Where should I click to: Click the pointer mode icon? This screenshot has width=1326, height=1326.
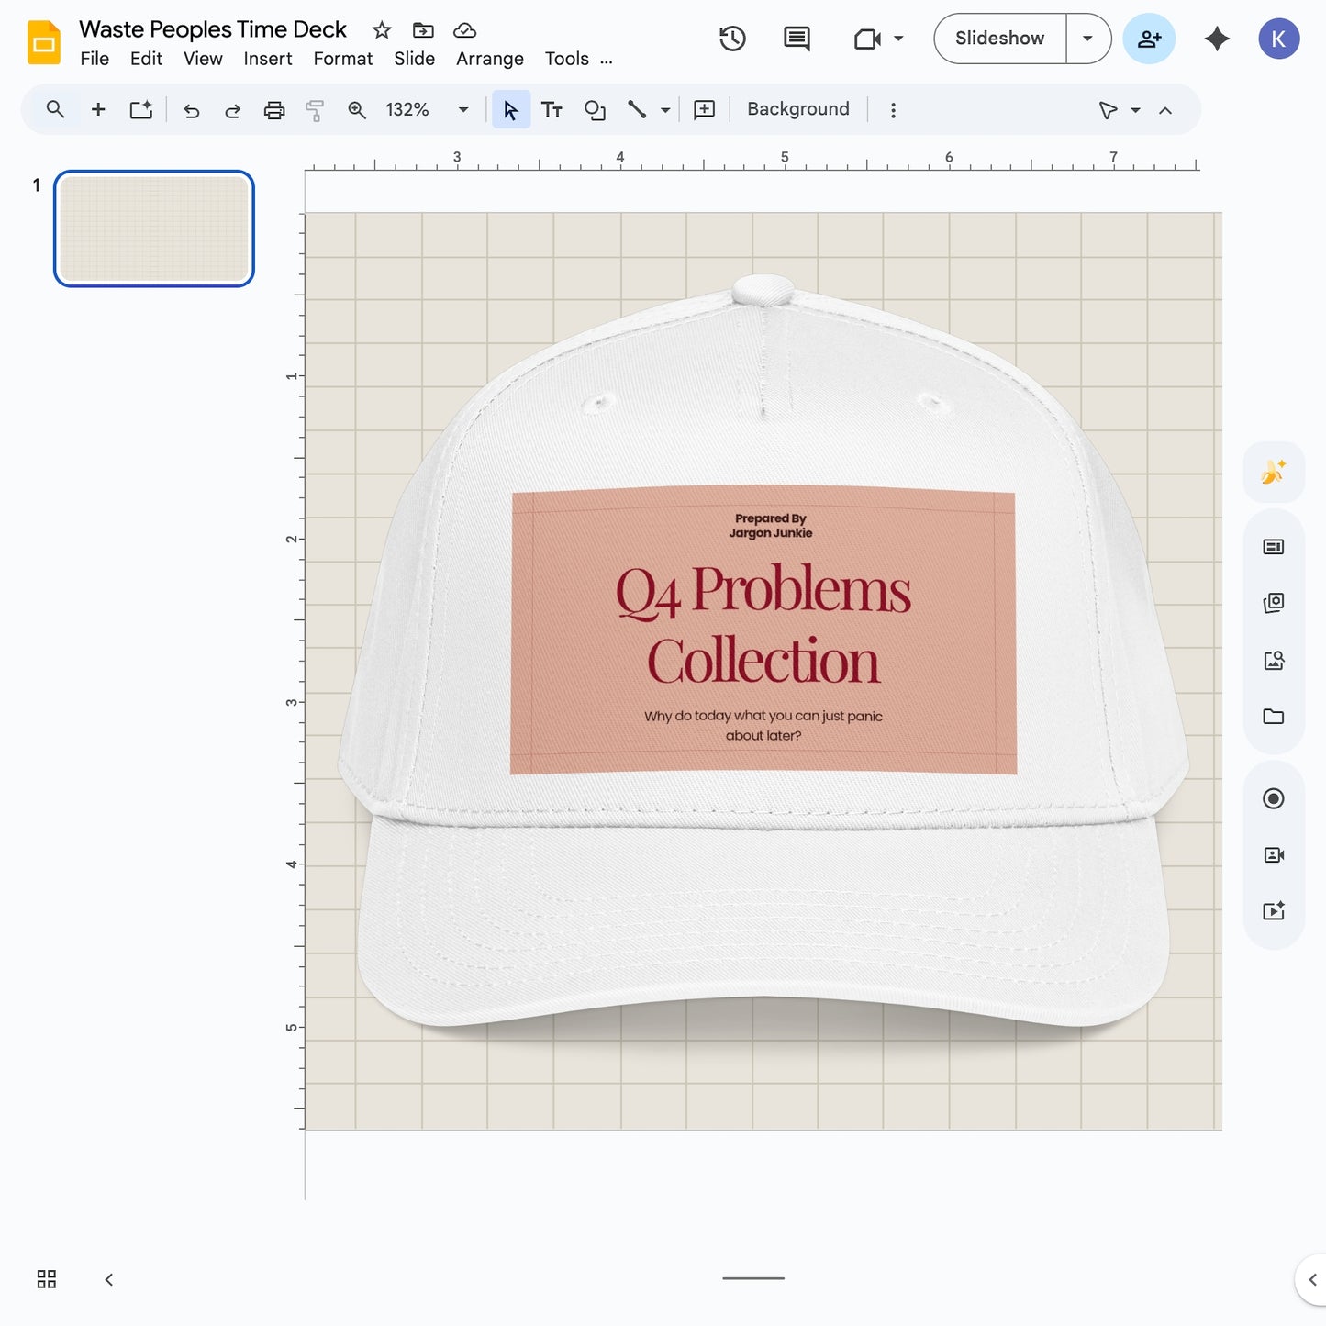[x=1108, y=110]
